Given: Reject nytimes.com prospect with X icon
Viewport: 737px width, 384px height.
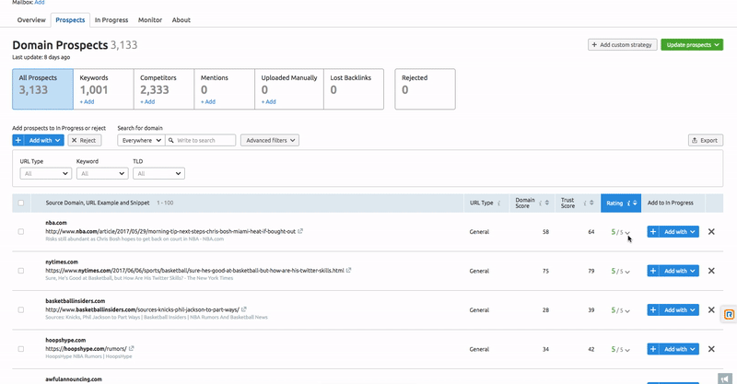Looking at the screenshot, I should [711, 271].
